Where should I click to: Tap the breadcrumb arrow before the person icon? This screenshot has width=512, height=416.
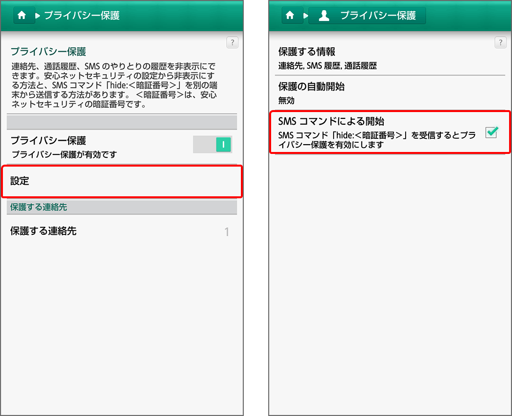[306, 15]
